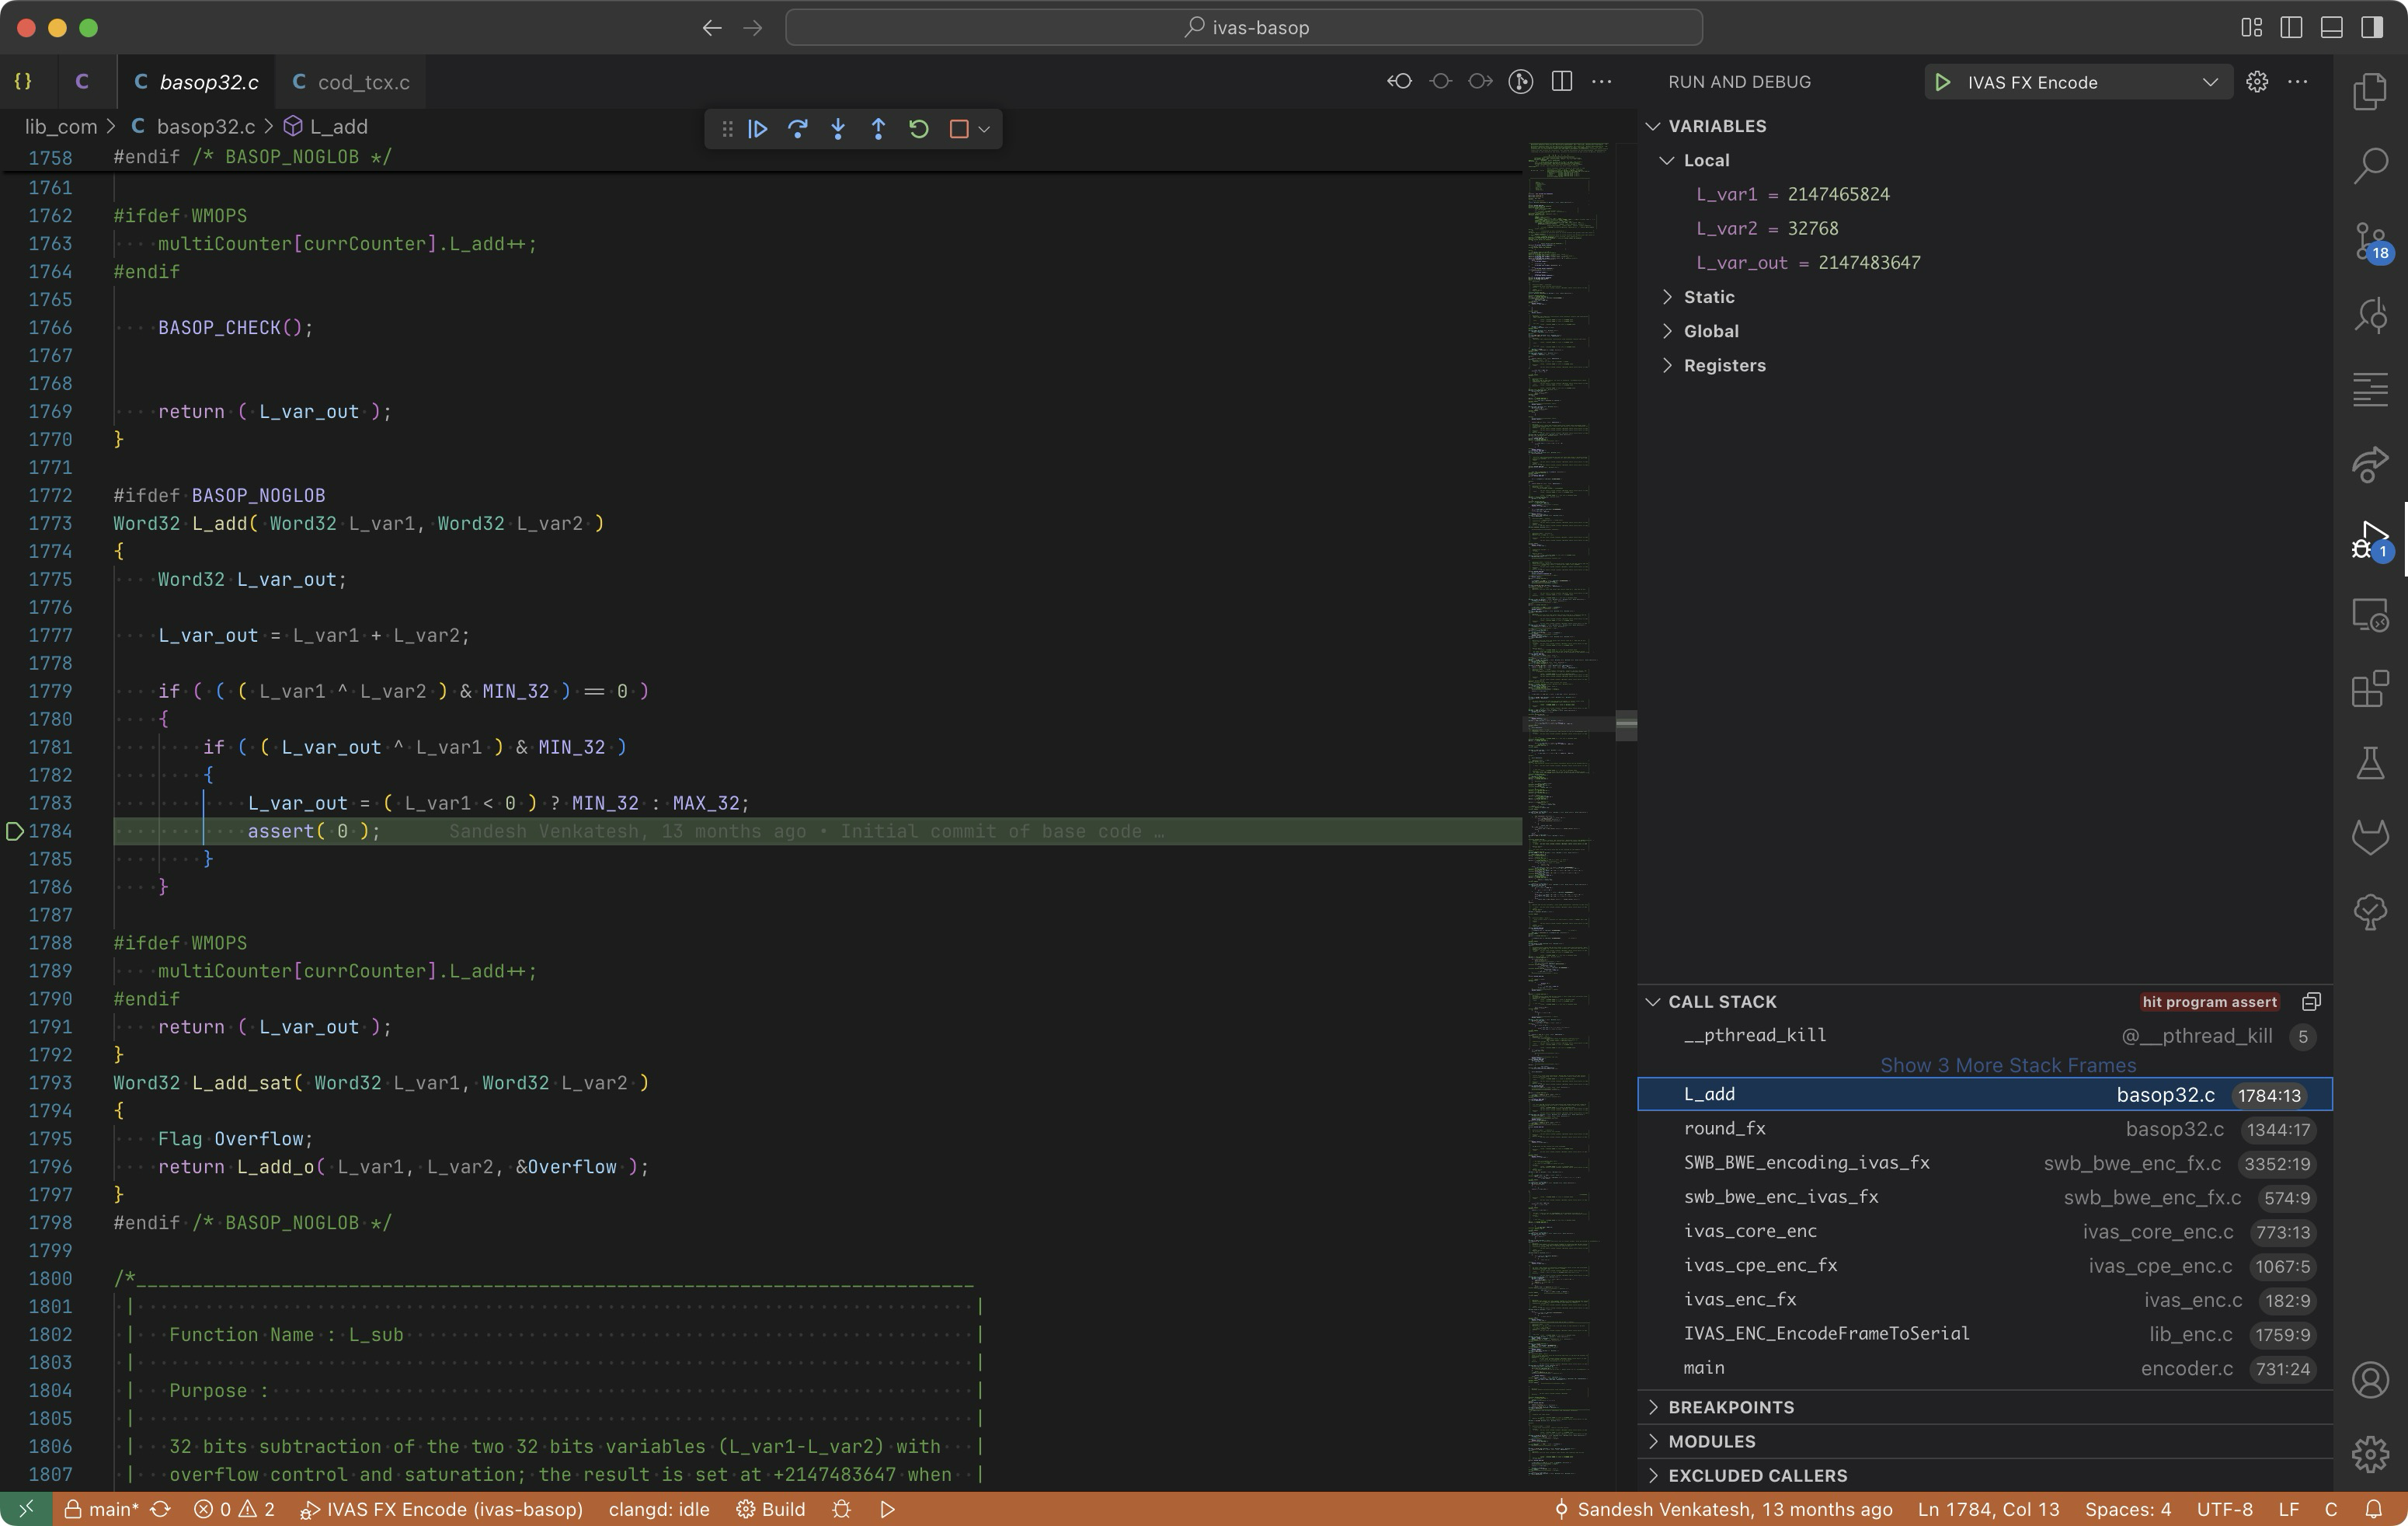
Task: Click the Step Out debug icon
Action: (878, 129)
